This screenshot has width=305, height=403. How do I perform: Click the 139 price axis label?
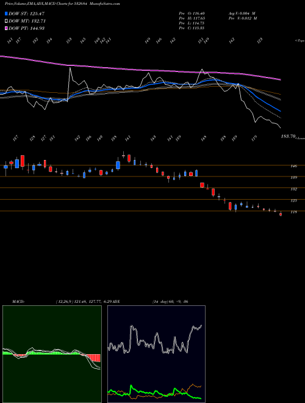[x=293, y=177]
